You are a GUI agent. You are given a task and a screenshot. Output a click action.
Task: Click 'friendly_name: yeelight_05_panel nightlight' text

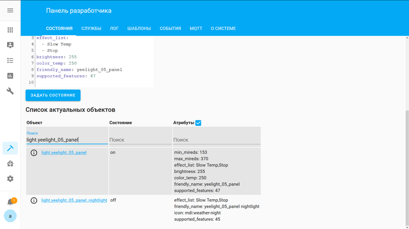click(217, 206)
